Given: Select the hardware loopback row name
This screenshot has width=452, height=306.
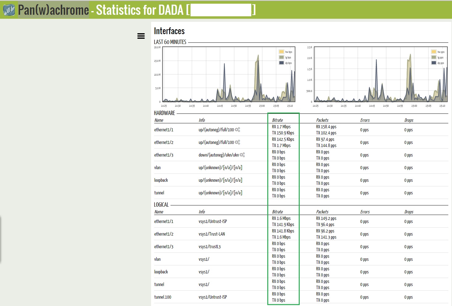Looking at the screenshot, I should click(x=161, y=180).
